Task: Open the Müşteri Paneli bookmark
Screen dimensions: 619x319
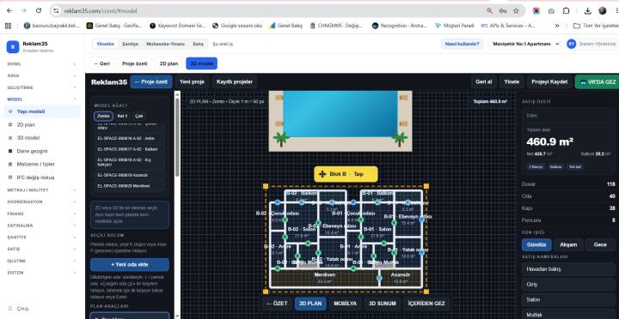Action: [x=455, y=26]
